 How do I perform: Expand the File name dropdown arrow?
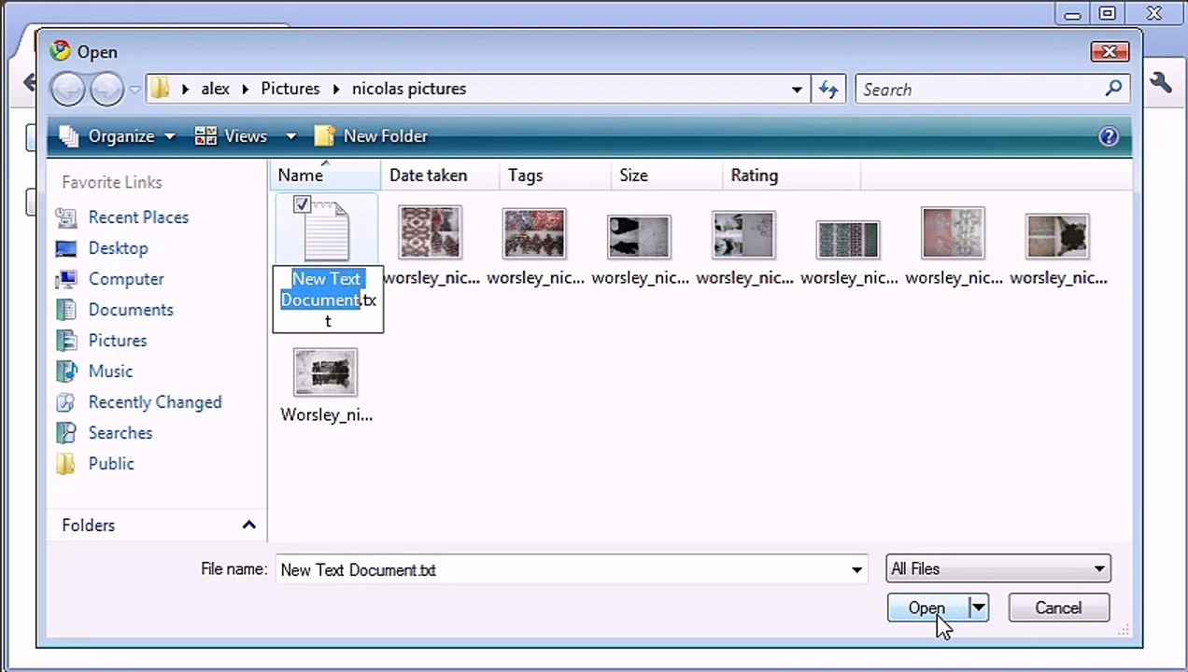point(856,570)
